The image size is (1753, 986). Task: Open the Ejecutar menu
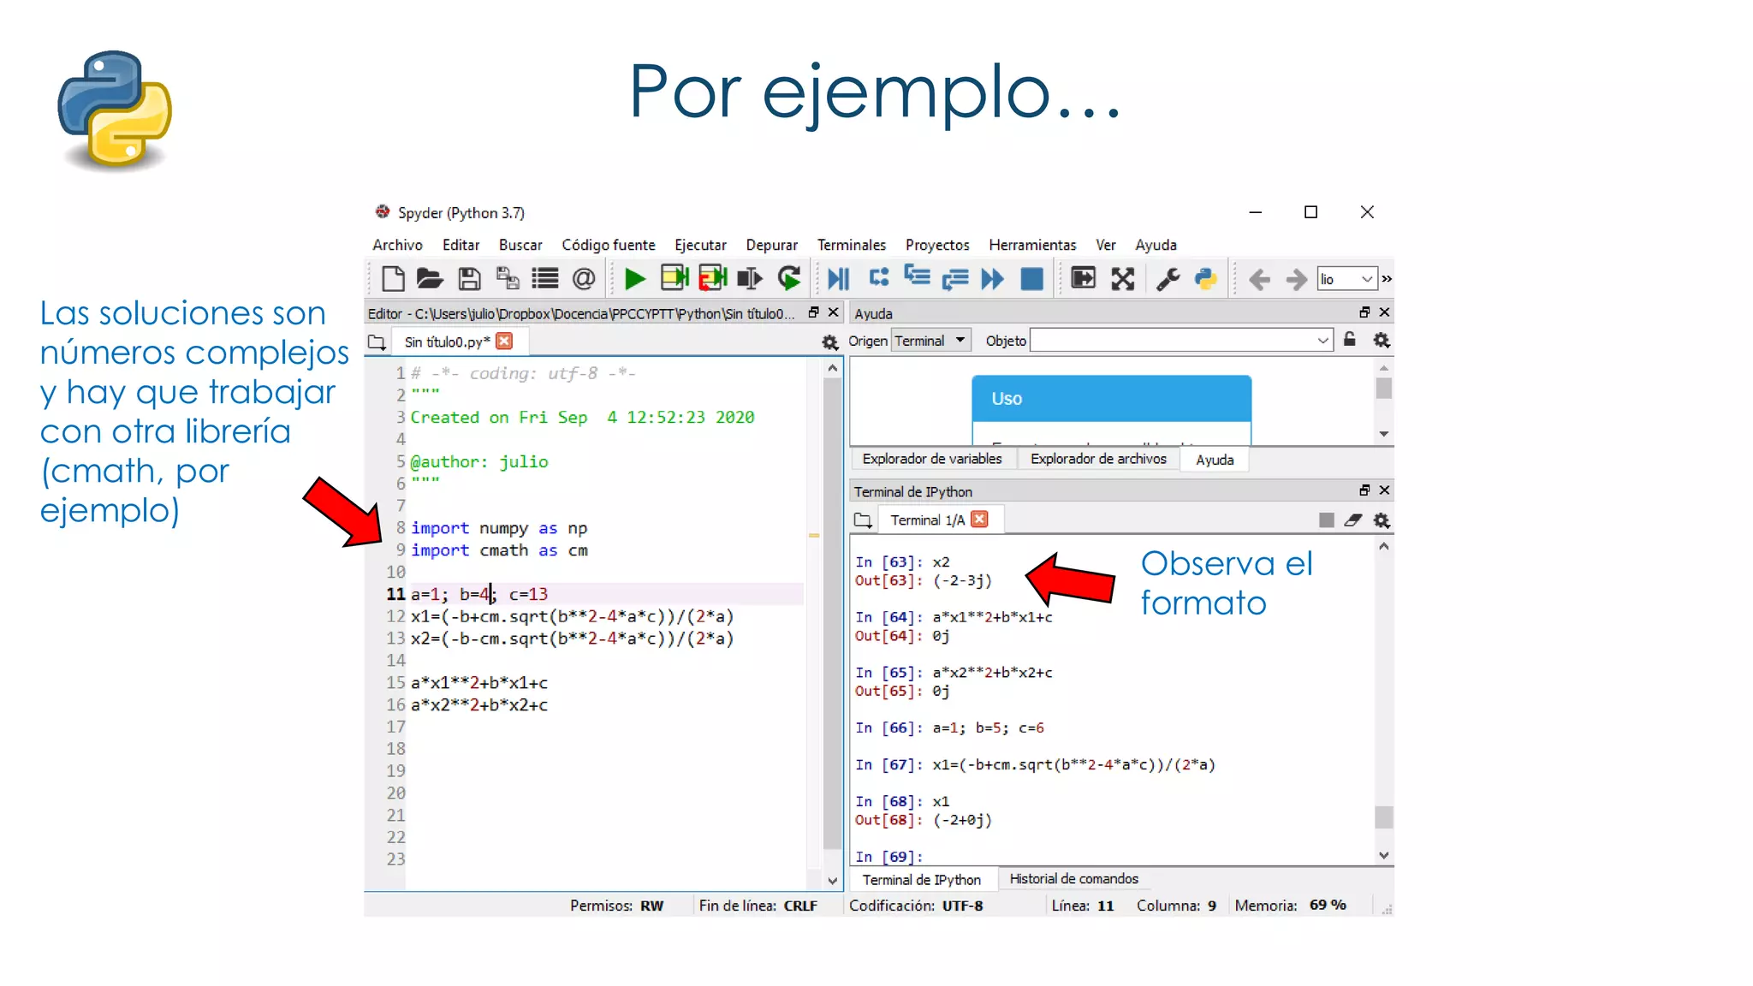click(699, 245)
